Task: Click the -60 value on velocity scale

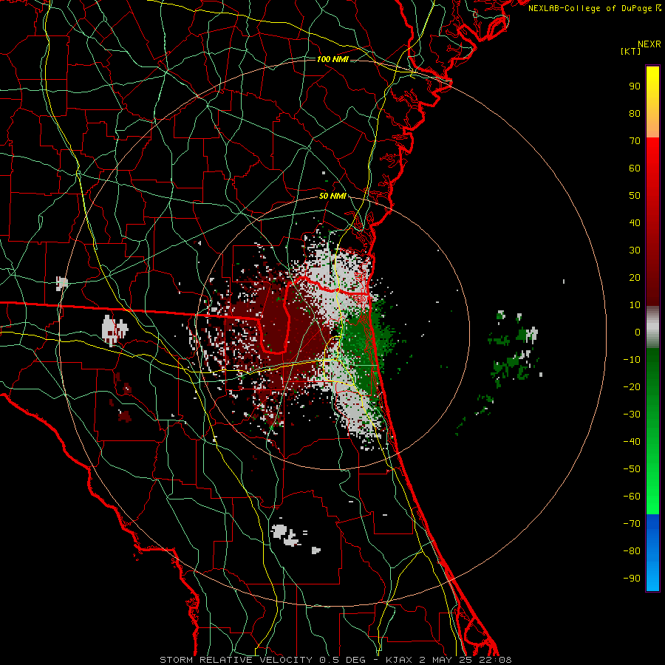Action: (632, 497)
